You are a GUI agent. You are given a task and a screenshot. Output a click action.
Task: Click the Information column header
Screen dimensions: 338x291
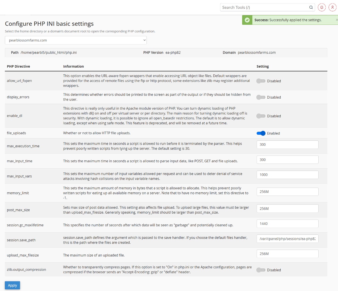tap(74, 67)
